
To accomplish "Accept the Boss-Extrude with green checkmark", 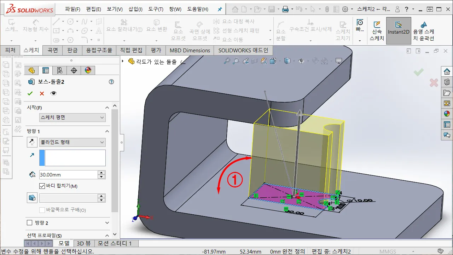I will [30, 93].
